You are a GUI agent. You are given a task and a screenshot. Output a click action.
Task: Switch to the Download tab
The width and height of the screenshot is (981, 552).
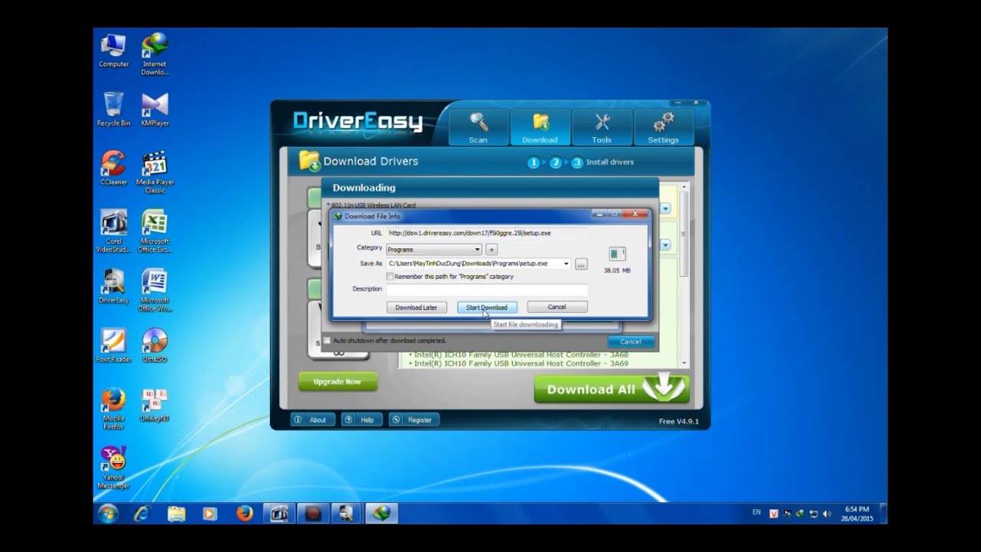540,127
